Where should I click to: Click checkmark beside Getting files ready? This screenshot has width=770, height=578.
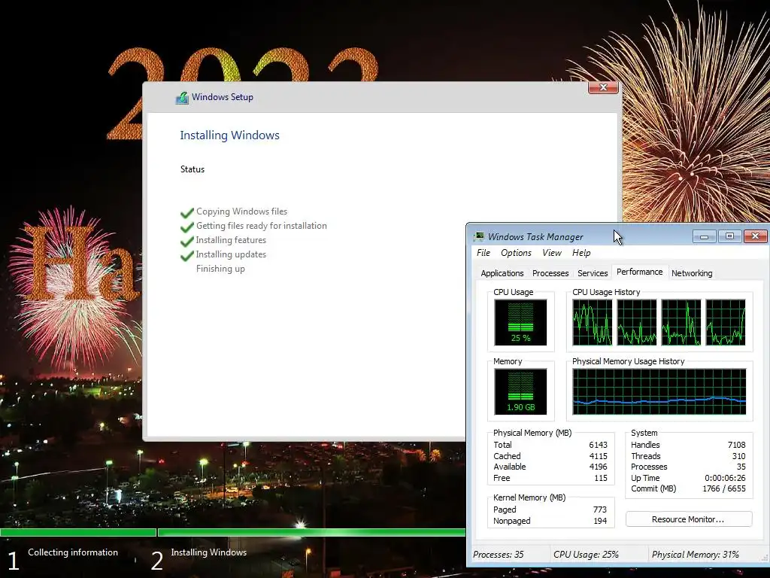click(x=187, y=227)
